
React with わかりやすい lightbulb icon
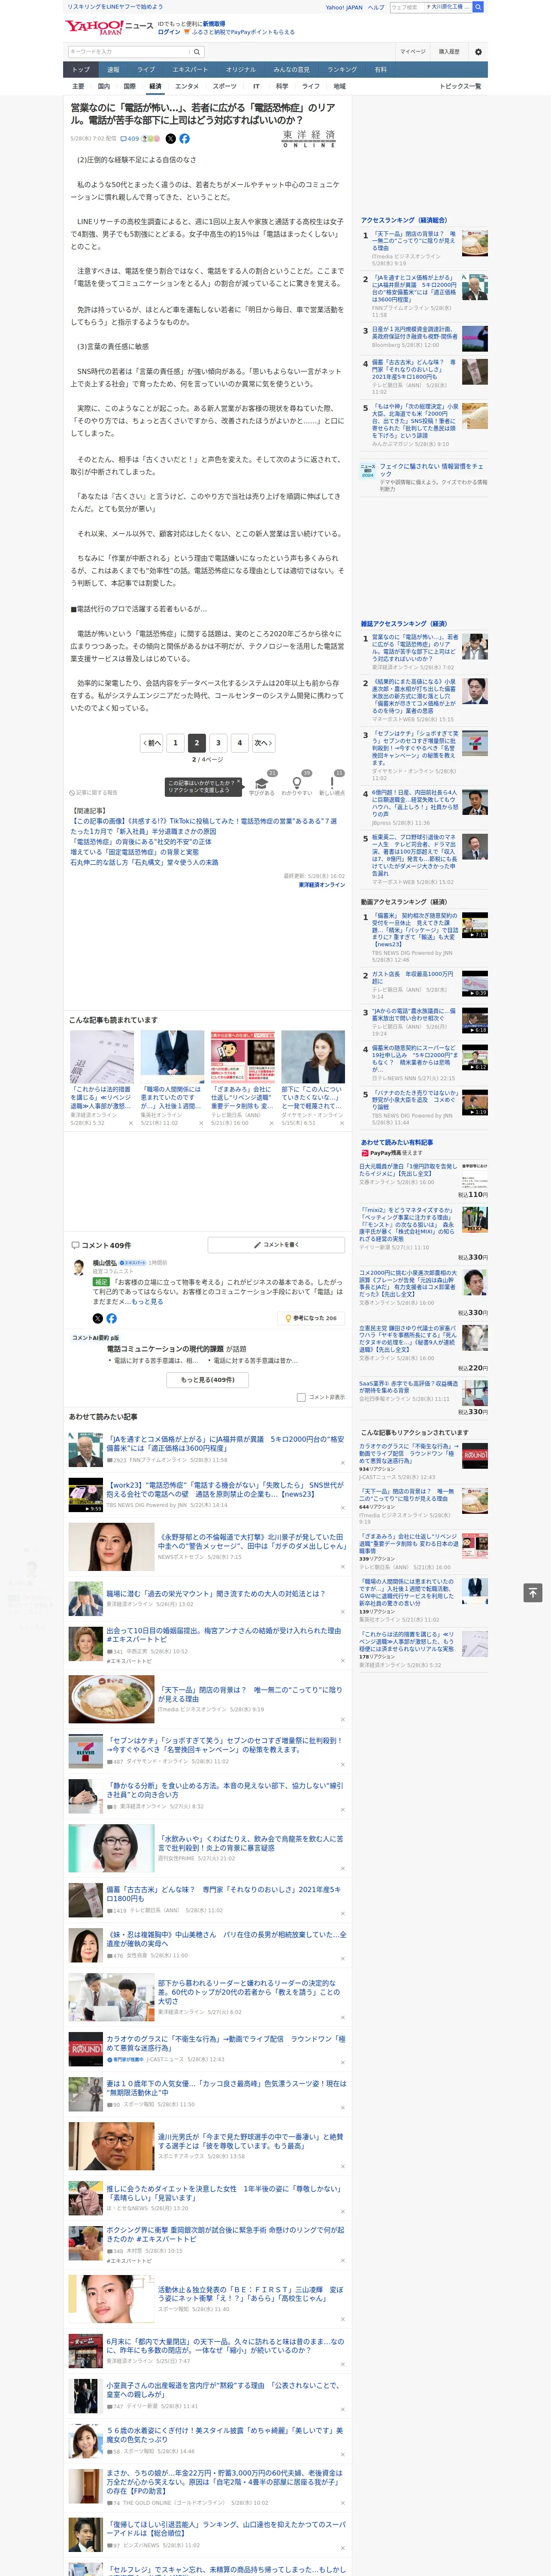pos(297,784)
